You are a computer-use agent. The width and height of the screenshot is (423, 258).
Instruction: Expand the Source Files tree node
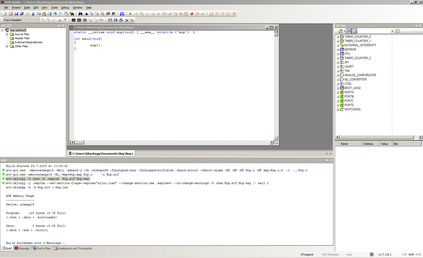point(7,34)
